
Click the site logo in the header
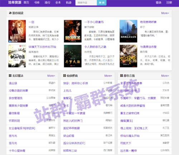coord(15,3)
